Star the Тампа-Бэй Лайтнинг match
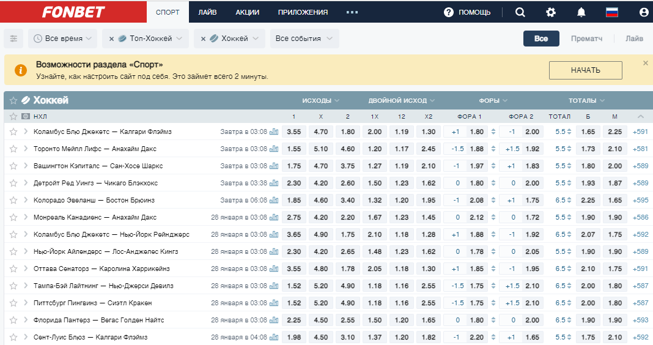 (13, 286)
